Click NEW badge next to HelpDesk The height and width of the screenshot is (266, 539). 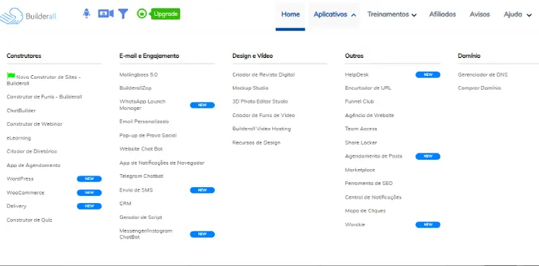[428, 74]
